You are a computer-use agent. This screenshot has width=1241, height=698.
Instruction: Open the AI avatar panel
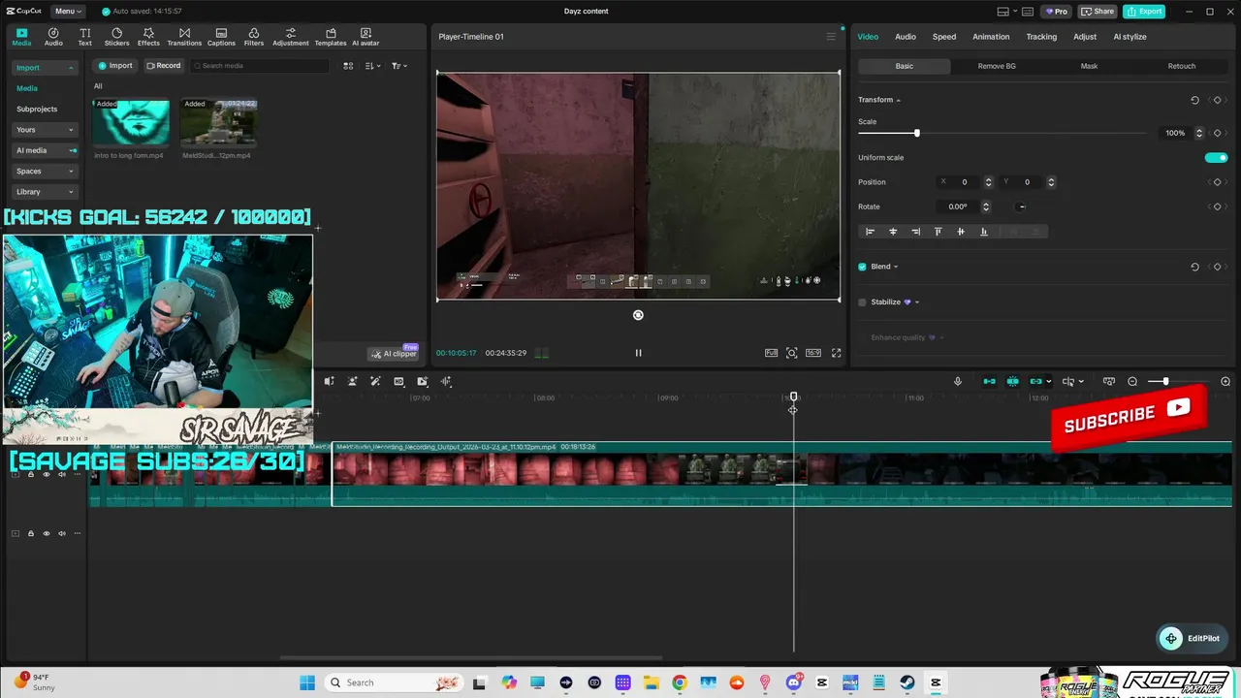366,37
